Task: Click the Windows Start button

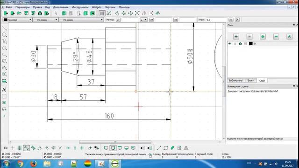Action: pos(6,164)
